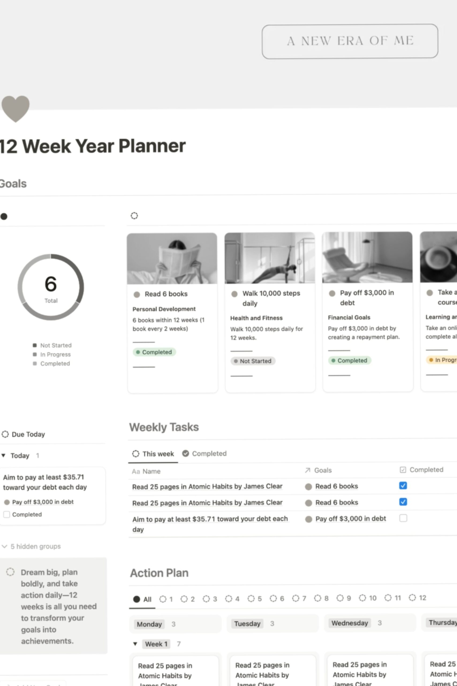This screenshot has height=686, width=457.
Task: Click the status circle icon beside Due Today
Action: click(5, 434)
